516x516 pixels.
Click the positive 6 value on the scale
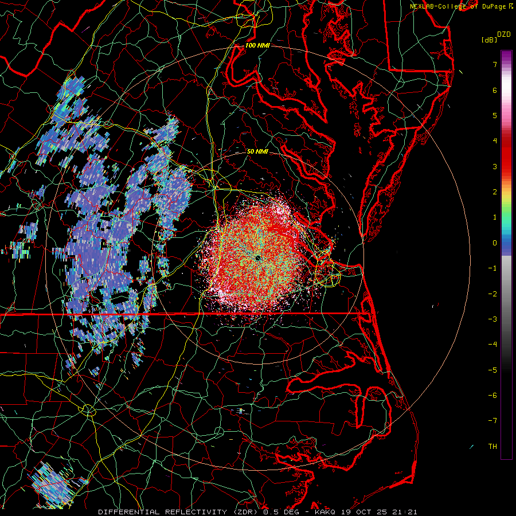click(x=495, y=90)
